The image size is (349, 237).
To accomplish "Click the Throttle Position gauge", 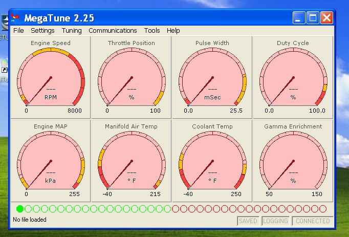I will pyautogui.click(x=132, y=78).
